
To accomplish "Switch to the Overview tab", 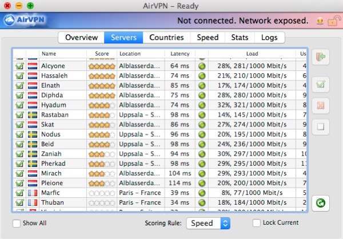I will point(81,38).
